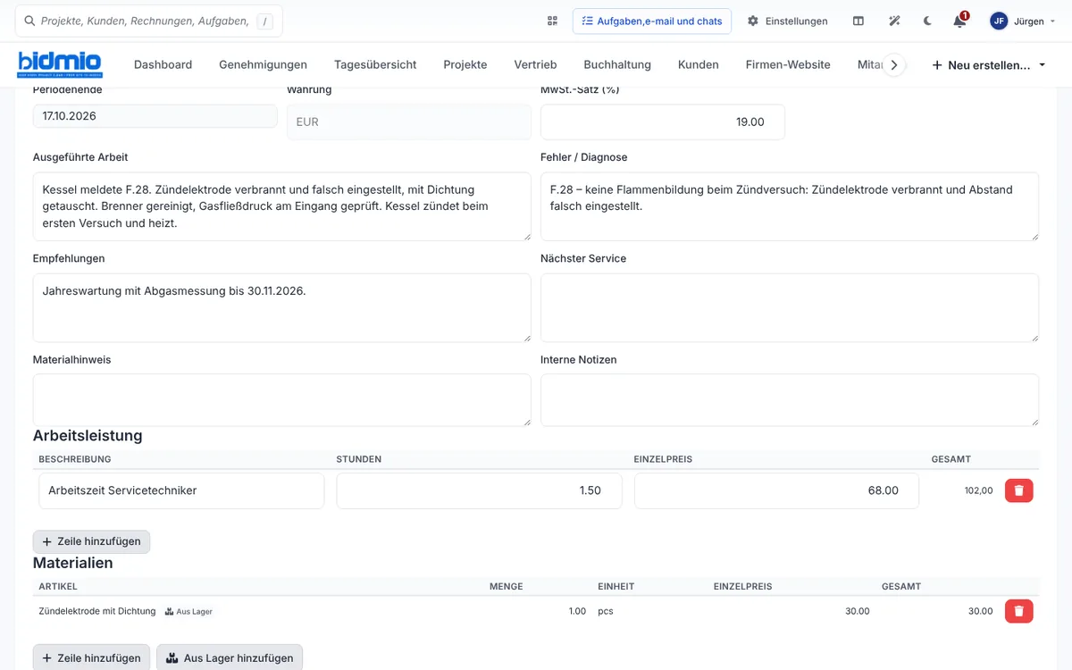
Task: Click Aus Lager hinzufügen button
Action: [x=230, y=657]
